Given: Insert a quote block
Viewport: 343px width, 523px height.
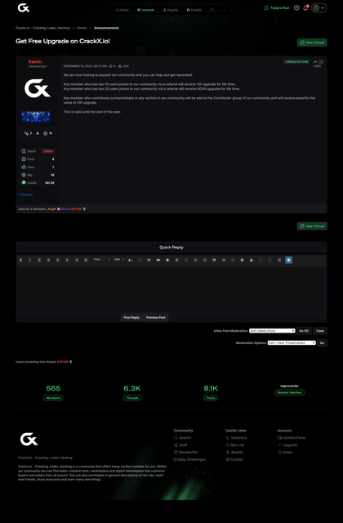Looking at the screenshot, I should tap(214, 260).
